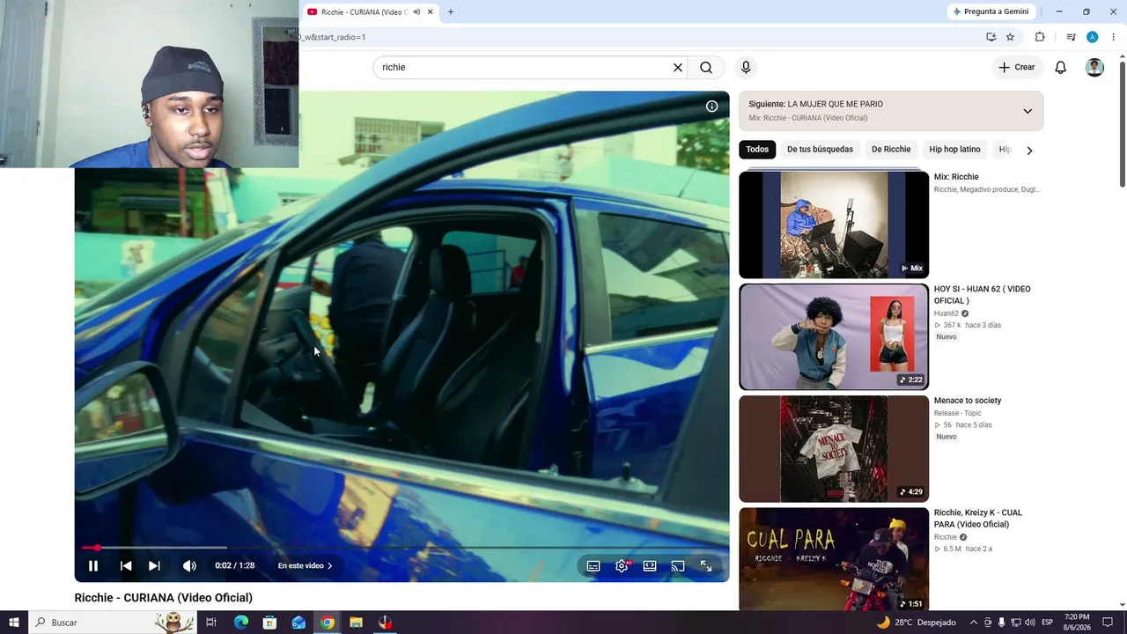Screen dimensions: 1127x634
Task: Open the Windows Start menu
Action: (x=14, y=623)
